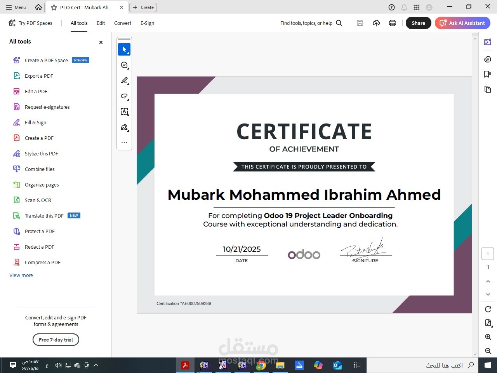Open Translate this PDF
The height and width of the screenshot is (373, 497).
tap(47, 216)
